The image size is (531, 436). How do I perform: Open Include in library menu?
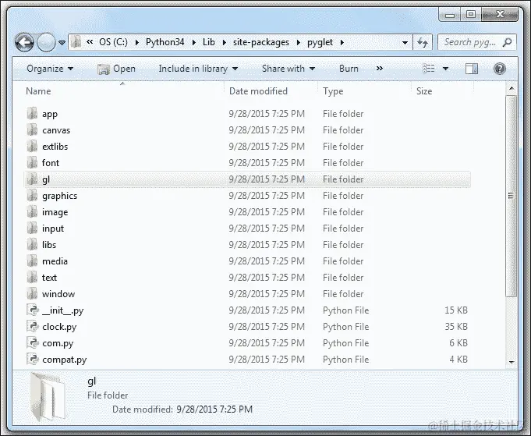pos(198,69)
